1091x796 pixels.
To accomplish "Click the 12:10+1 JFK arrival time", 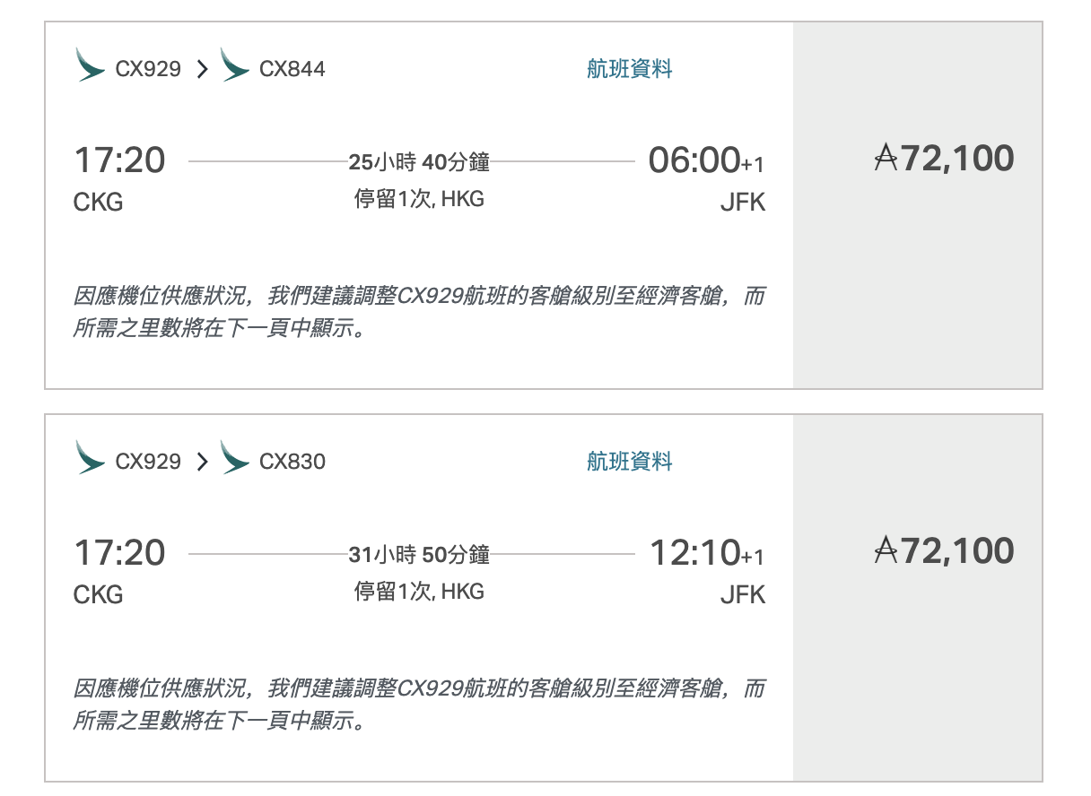I will (x=707, y=553).
